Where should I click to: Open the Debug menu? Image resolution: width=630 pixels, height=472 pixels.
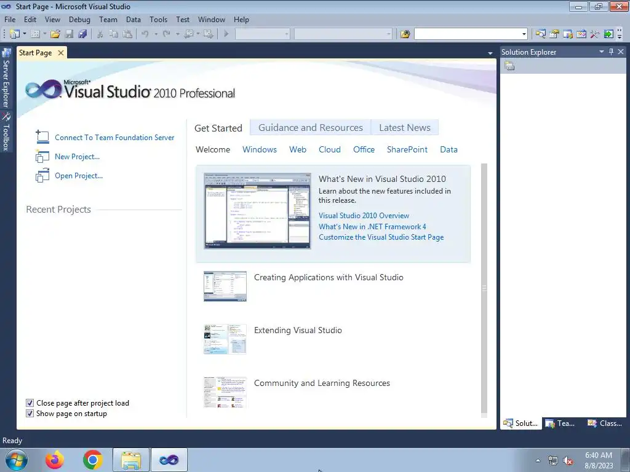coord(79,19)
